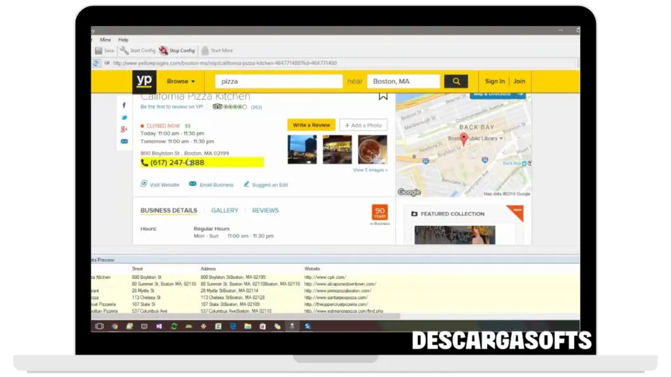Viewport: 671px width, 377px height.
Task: Click the bookmark icon beside business name
Action: (383, 96)
